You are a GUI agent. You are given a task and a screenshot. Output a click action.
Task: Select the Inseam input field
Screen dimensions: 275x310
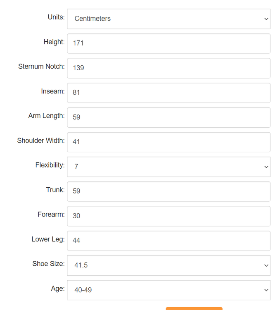click(168, 93)
